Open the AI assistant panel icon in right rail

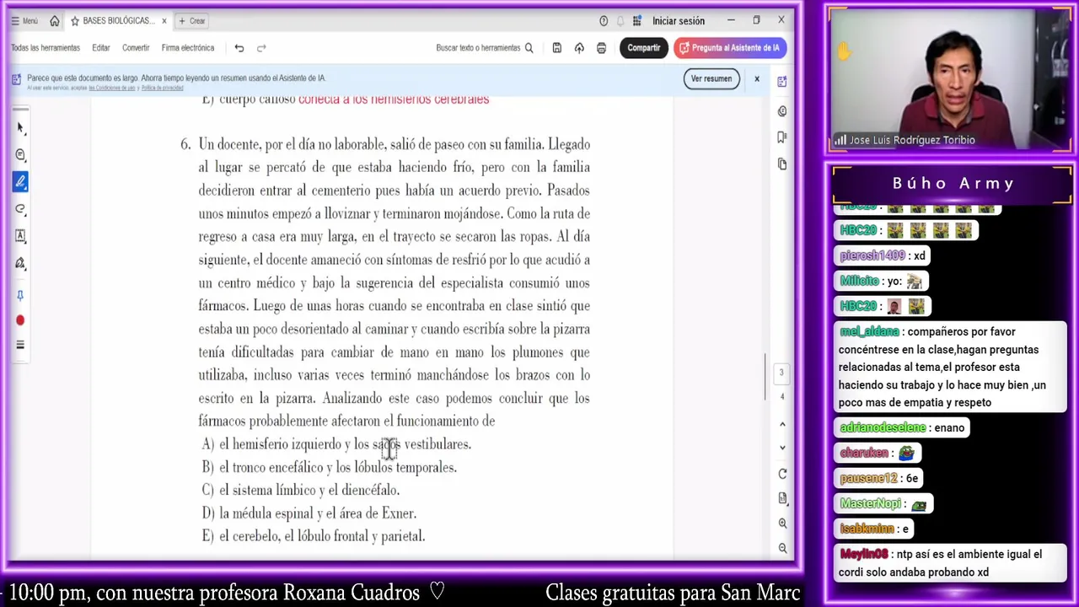click(782, 82)
